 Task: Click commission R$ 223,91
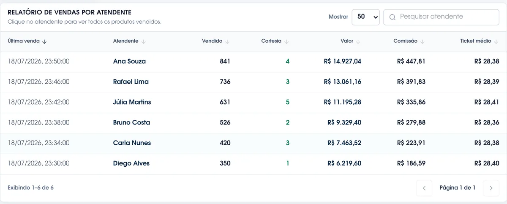click(411, 143)
